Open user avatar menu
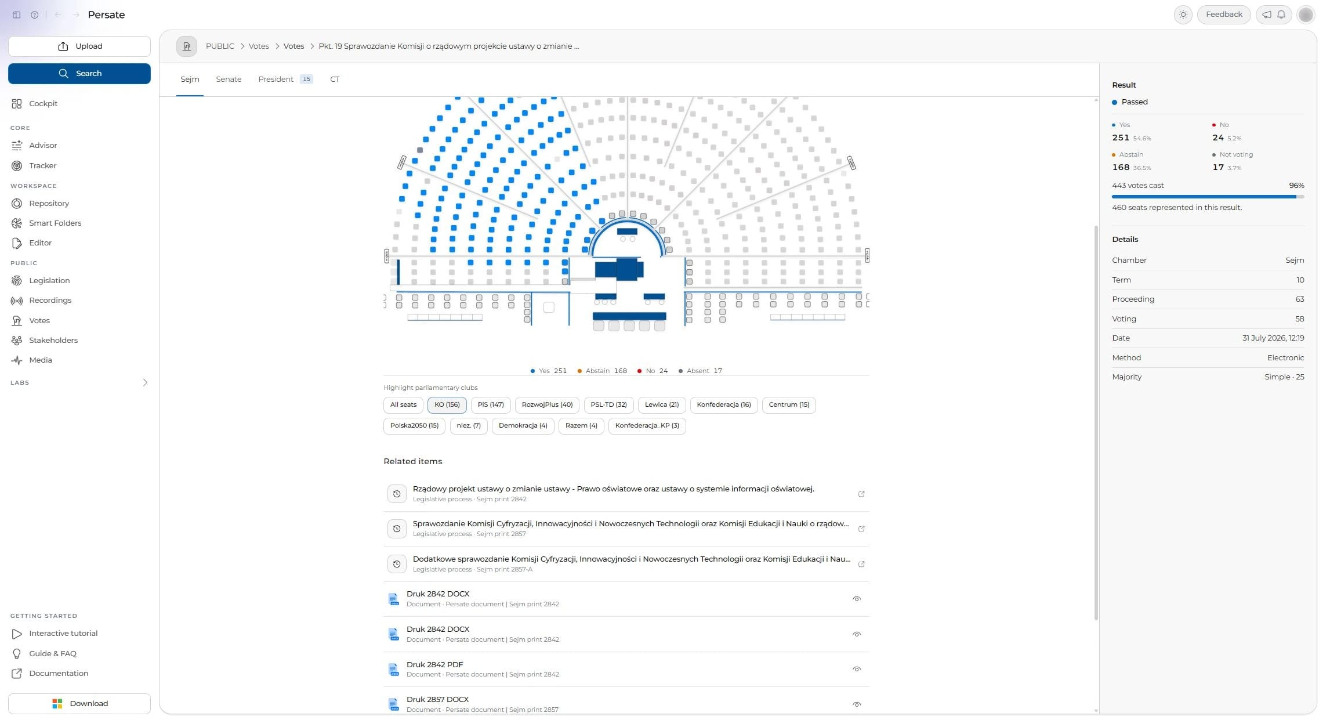 [x=1306, y=15]
